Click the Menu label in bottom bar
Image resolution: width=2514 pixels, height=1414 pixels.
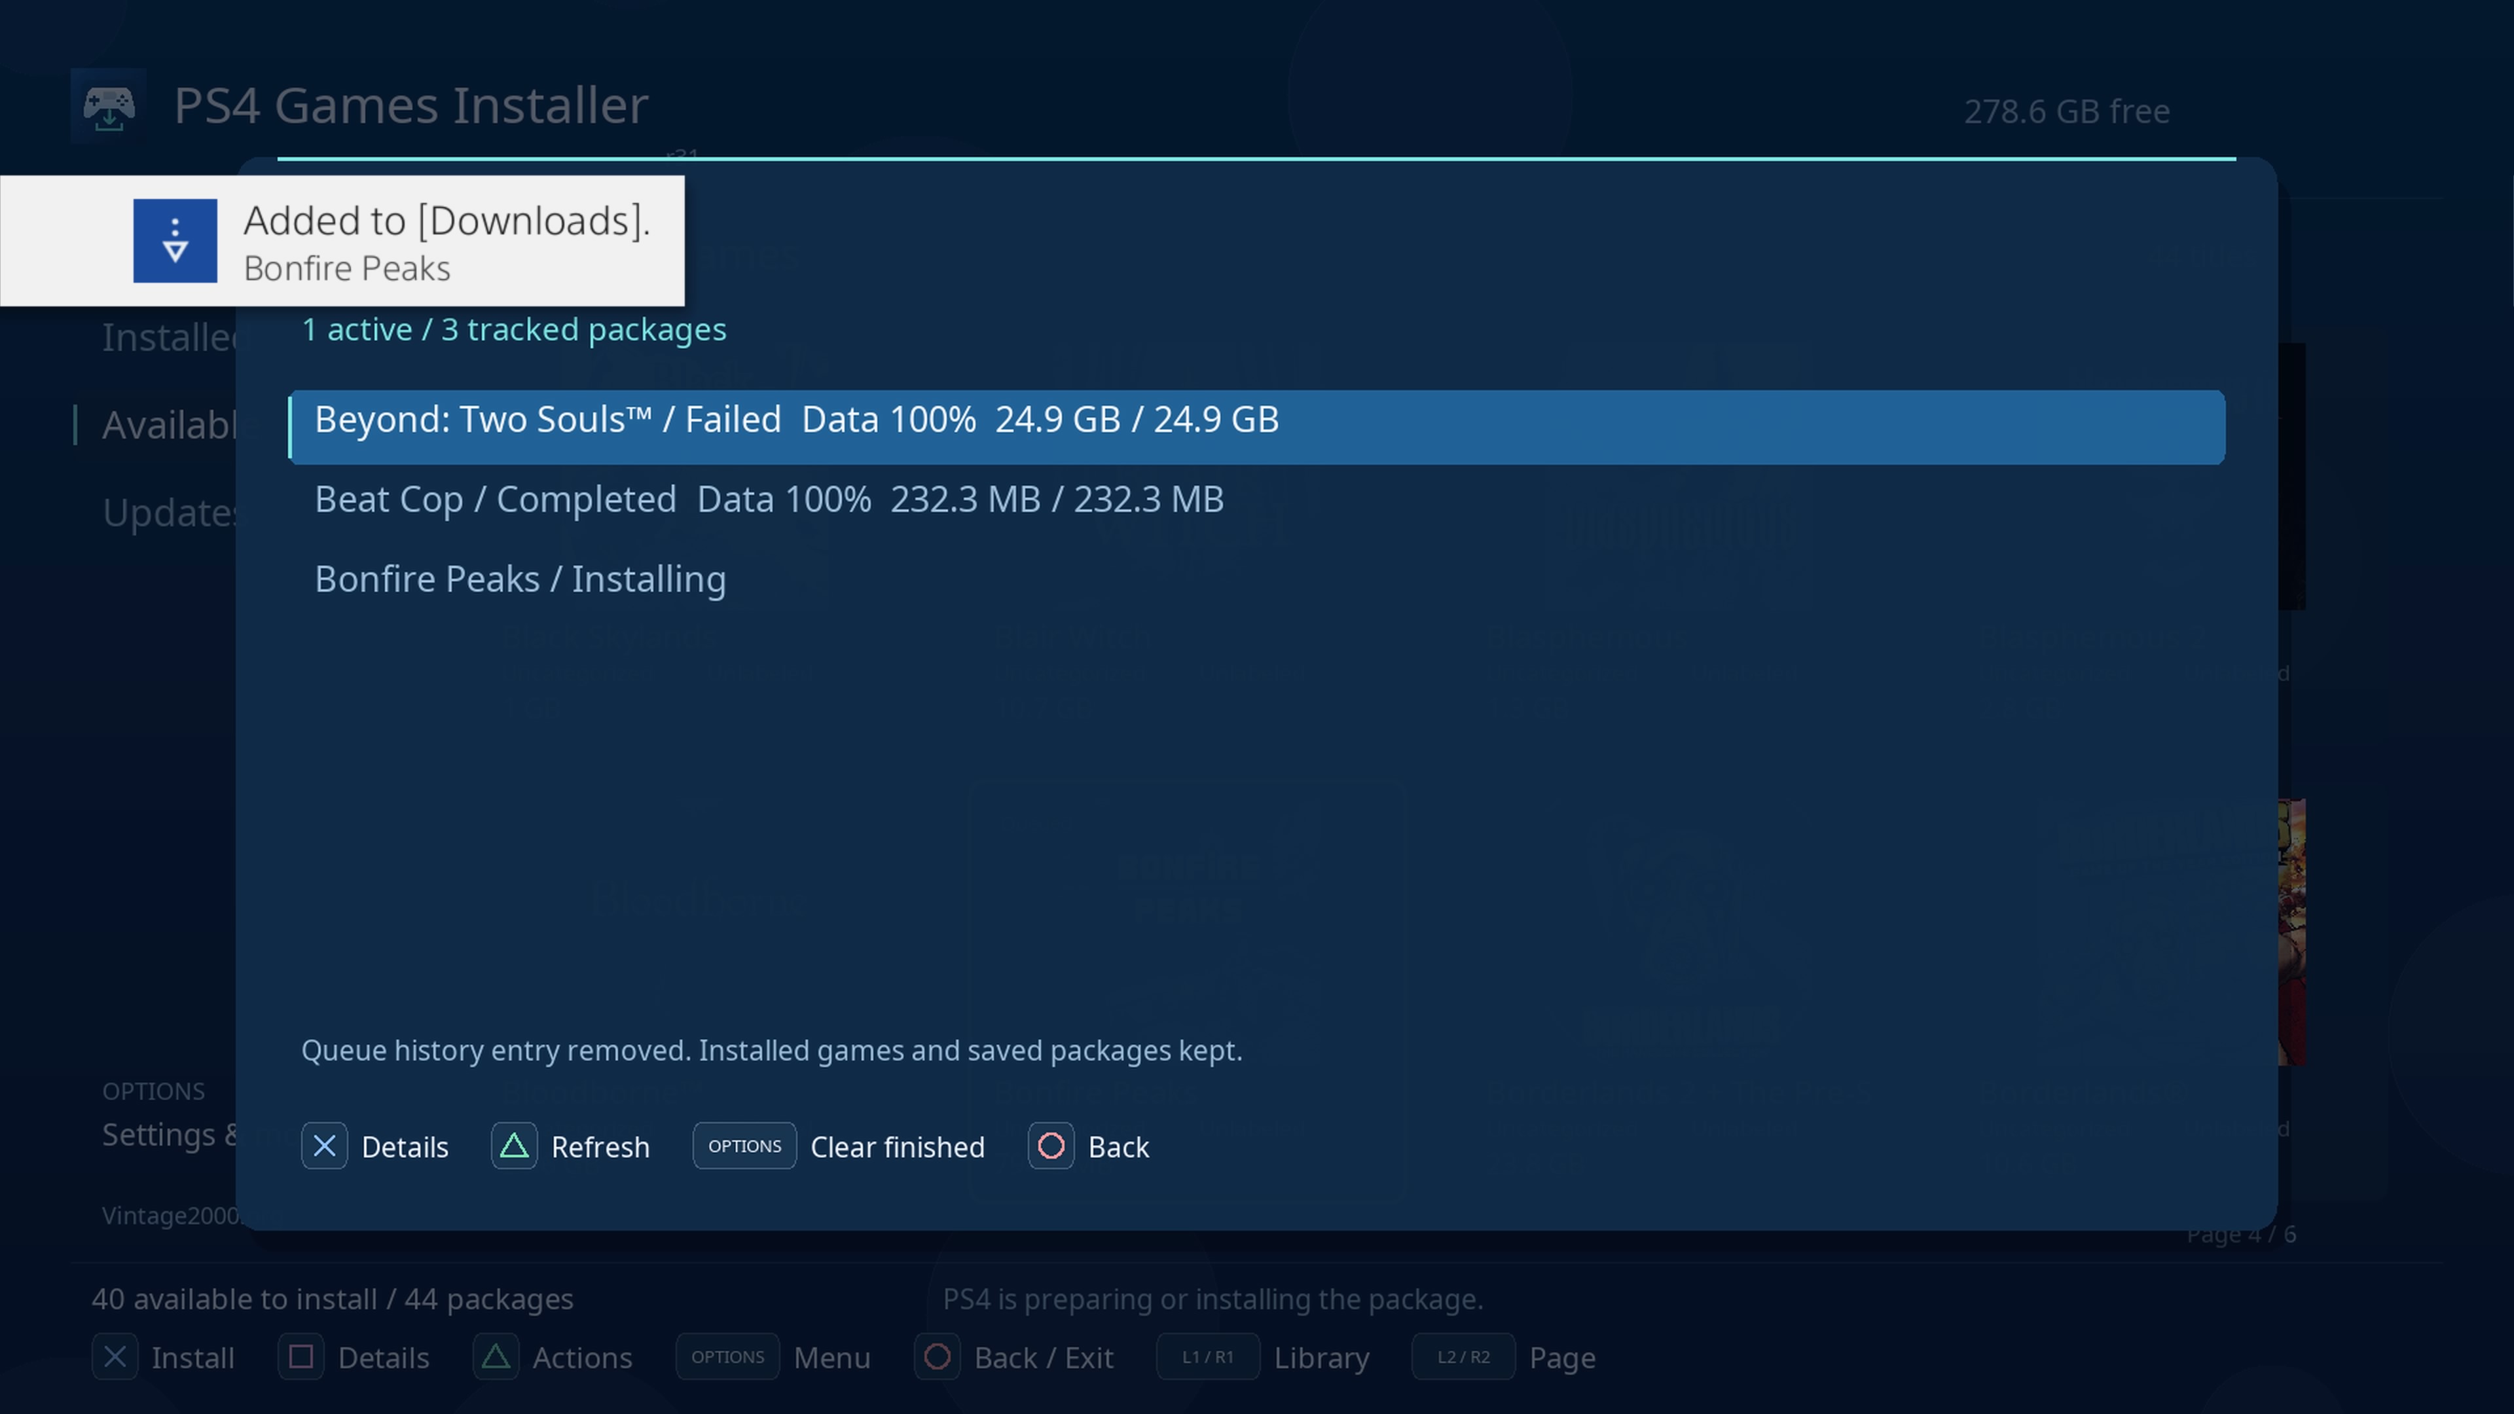(833, 1358)
